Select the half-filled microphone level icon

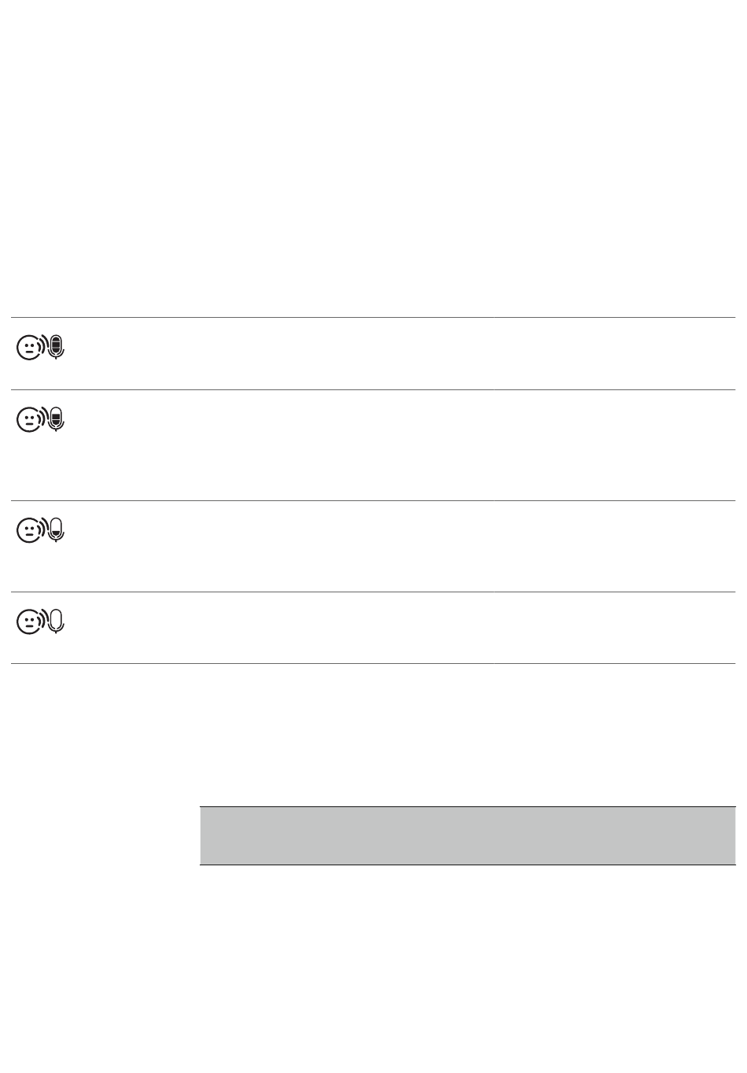click(57, 419)
